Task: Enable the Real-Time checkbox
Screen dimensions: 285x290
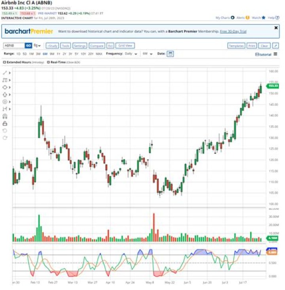Action: coord(48,62)
